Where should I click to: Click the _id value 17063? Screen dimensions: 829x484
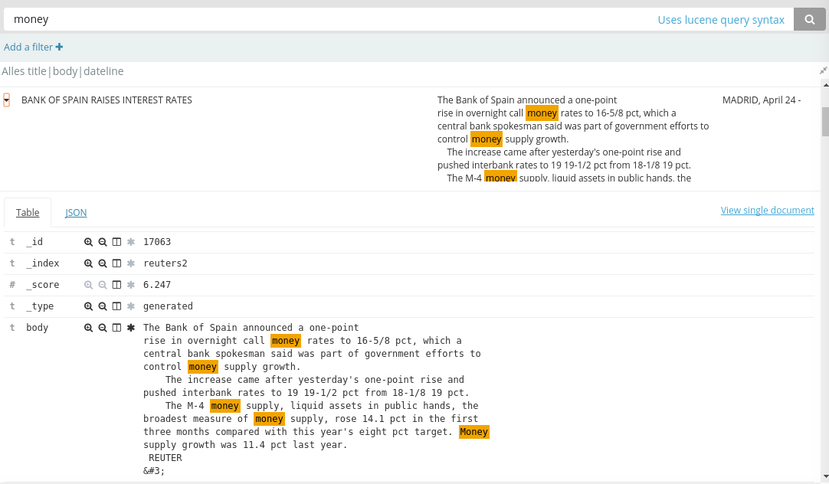[x=157, y=242]
